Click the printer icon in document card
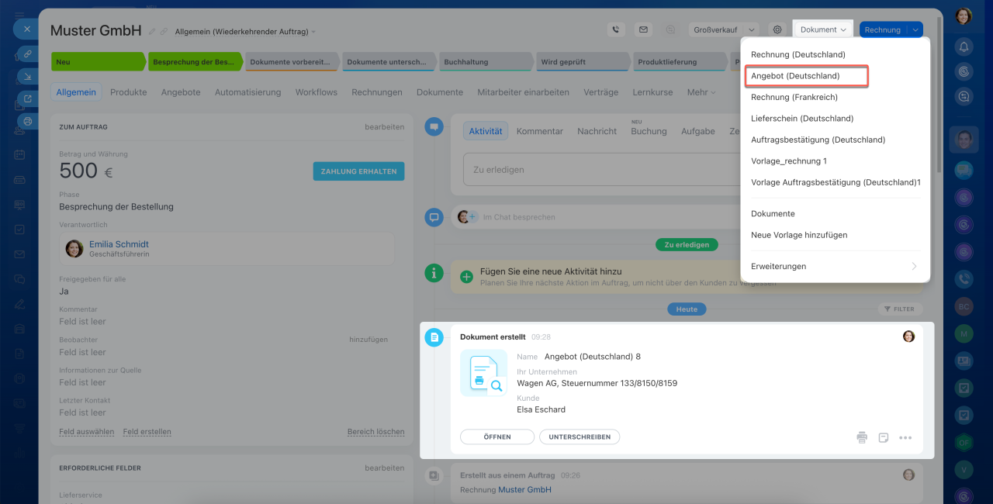Screen dimensions: 993x504 point(862,437)
